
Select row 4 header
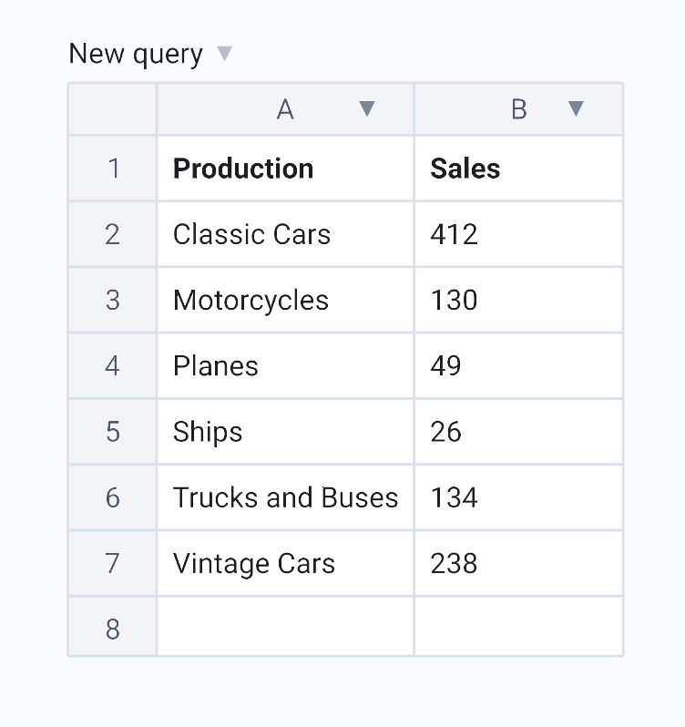point(113,366)
